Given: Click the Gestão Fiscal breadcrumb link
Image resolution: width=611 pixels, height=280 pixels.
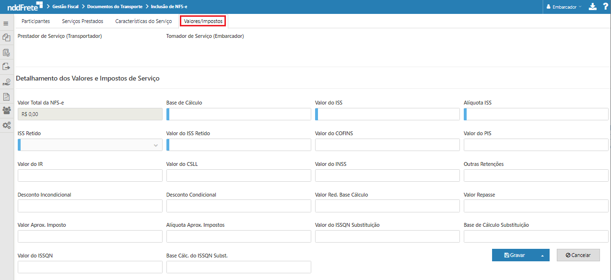Looking at the screenshot, I should (65, 7).
